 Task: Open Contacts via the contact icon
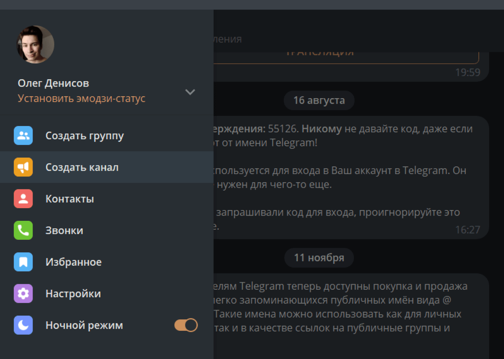tap(23, 199)
